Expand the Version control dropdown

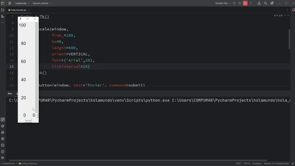point(41,3)
